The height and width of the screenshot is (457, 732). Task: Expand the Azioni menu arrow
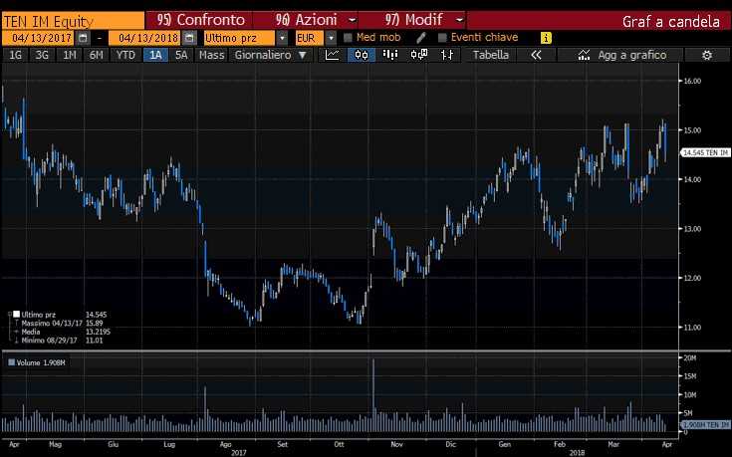tap(353, 20)
